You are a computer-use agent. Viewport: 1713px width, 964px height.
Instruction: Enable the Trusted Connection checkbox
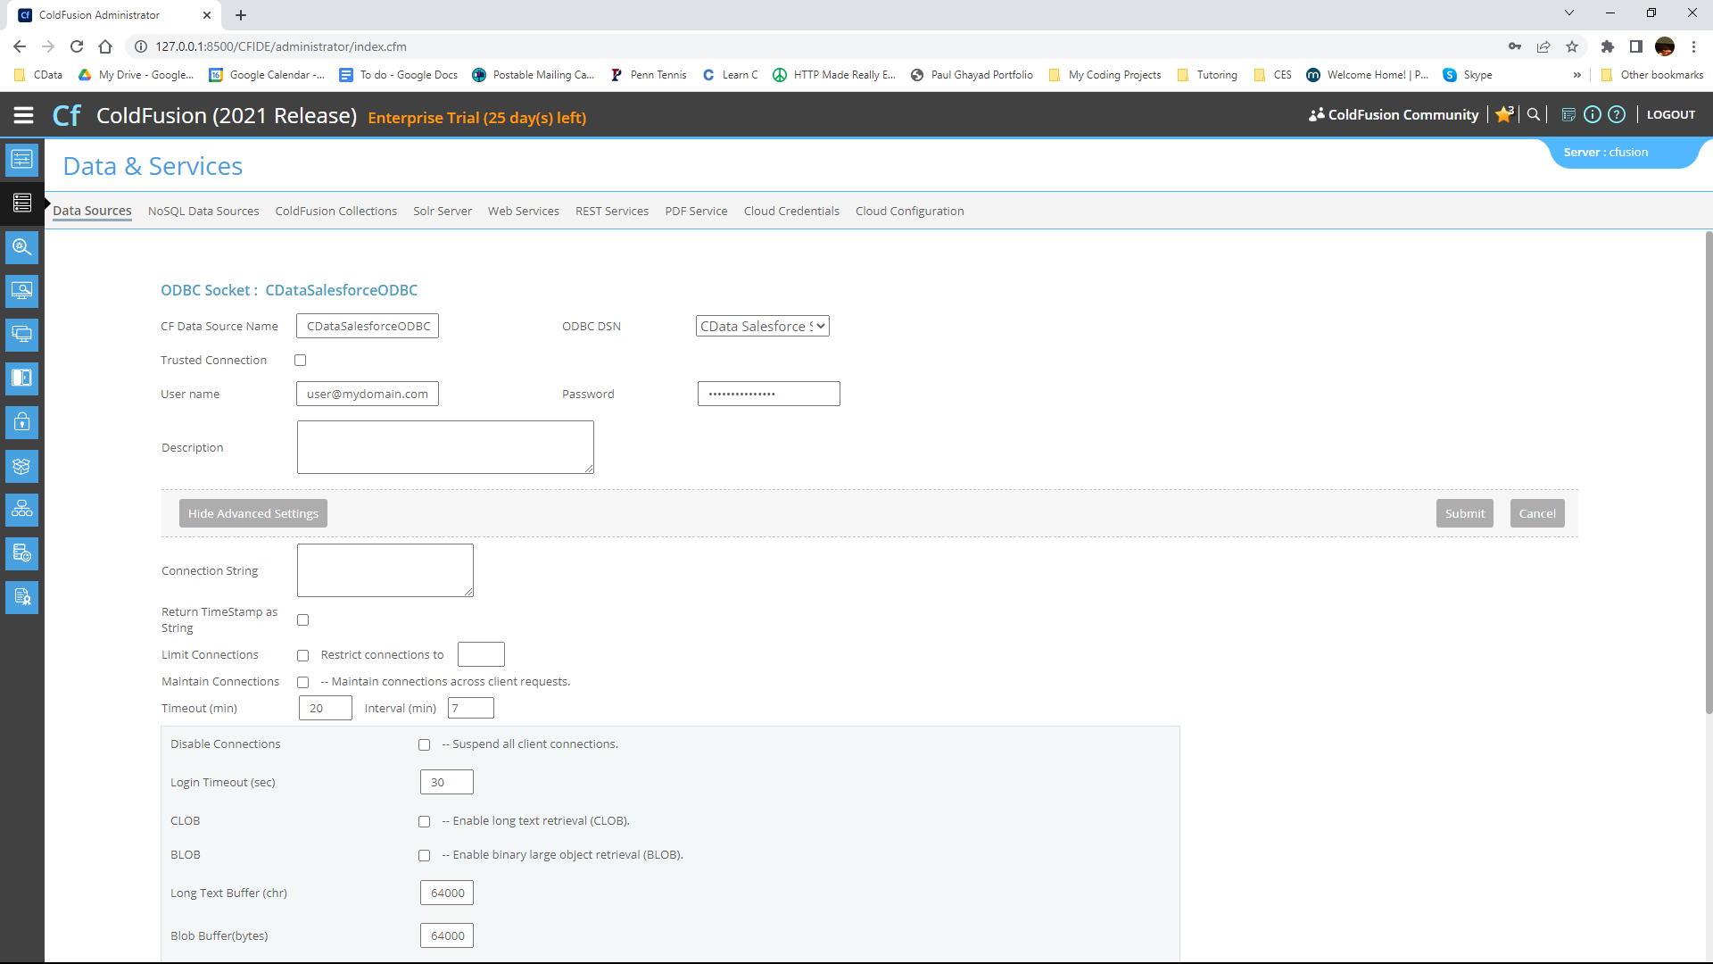click(x=301, y=361)
